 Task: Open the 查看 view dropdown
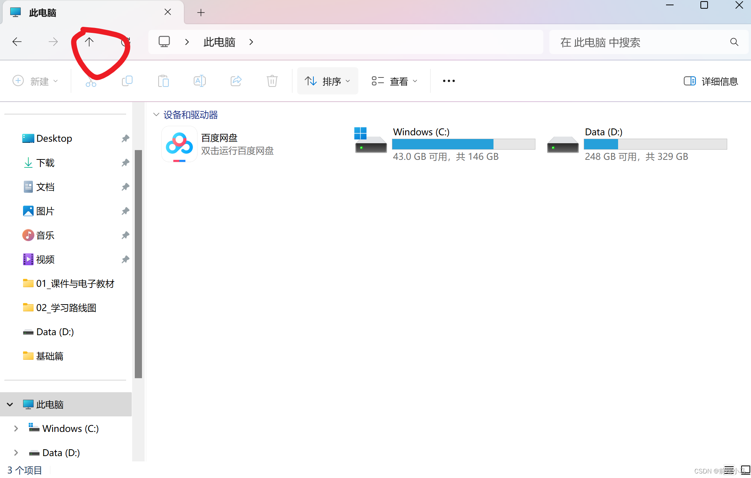[395, 81]
